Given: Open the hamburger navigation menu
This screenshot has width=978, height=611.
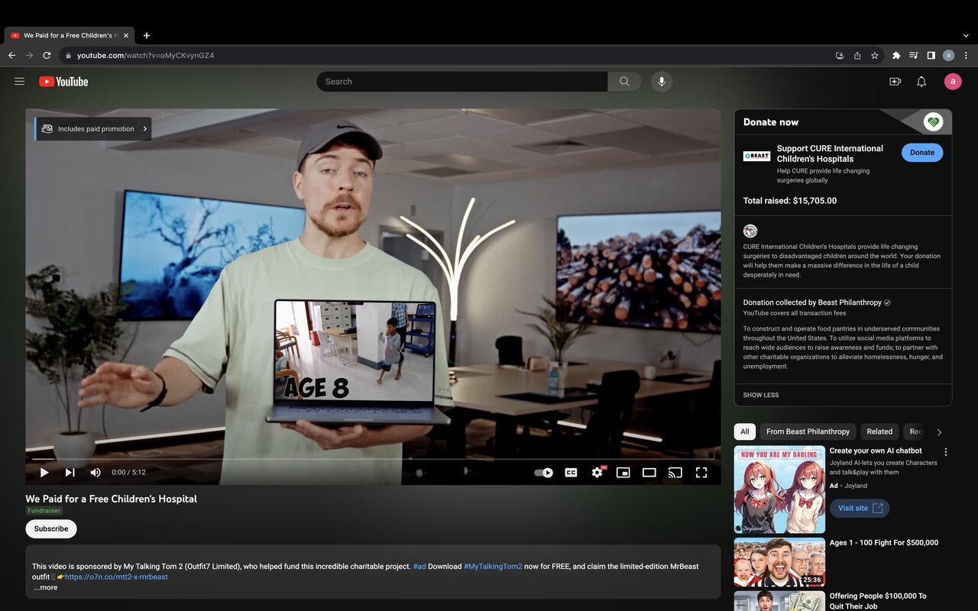Looking at the screenshot, I should [x=19, y=81].
